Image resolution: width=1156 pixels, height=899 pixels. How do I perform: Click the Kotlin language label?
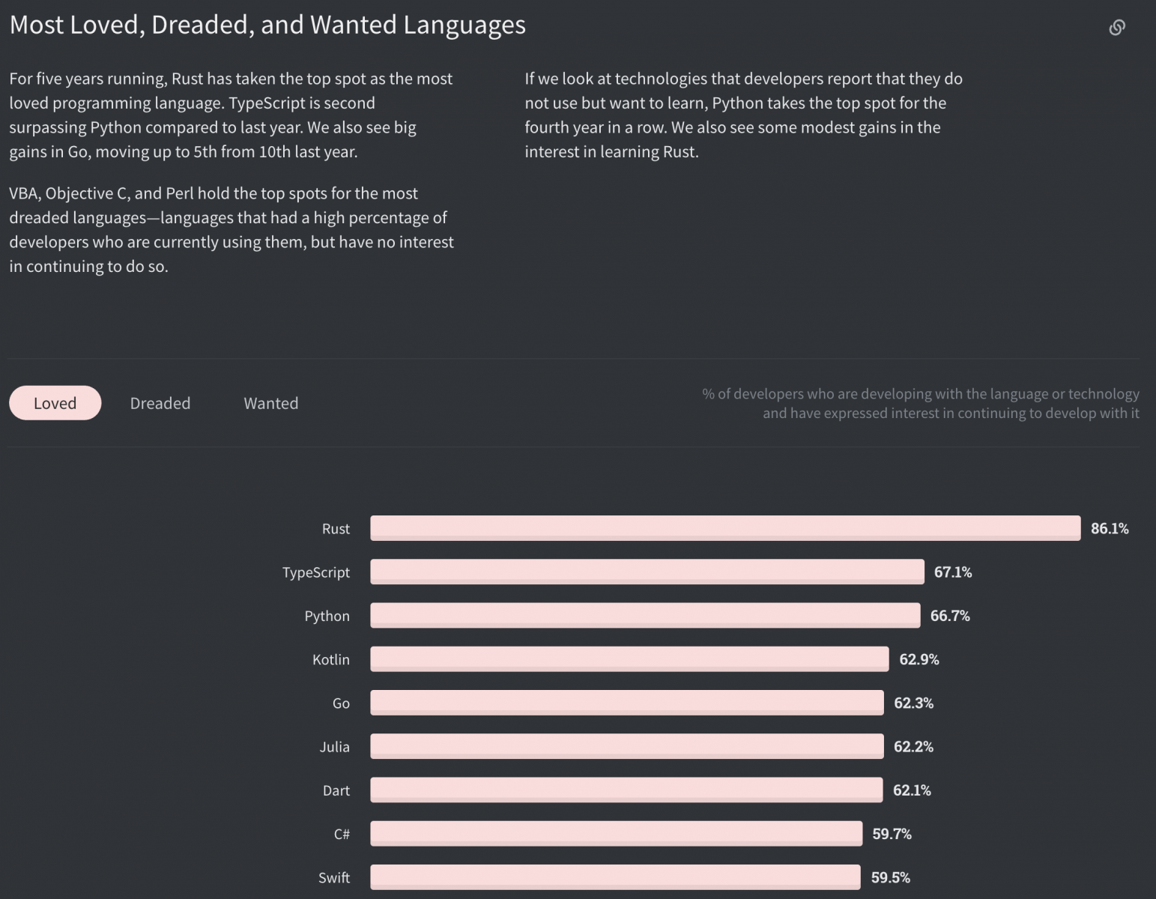coord(330,659)
